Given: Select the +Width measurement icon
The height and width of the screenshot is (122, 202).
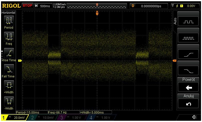Looking at the screenshot, I should (x=9, y=85).
